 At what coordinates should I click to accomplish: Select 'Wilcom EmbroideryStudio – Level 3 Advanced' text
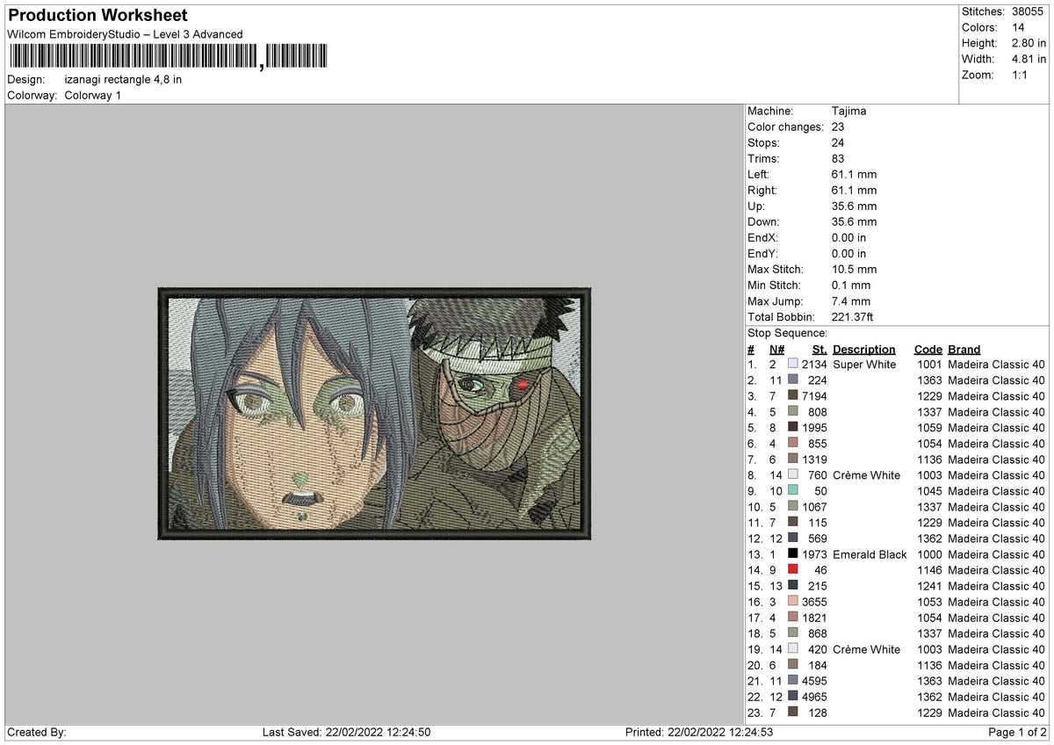pos(125,34)
